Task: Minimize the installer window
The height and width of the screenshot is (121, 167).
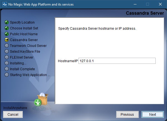Action: (135, 4)
